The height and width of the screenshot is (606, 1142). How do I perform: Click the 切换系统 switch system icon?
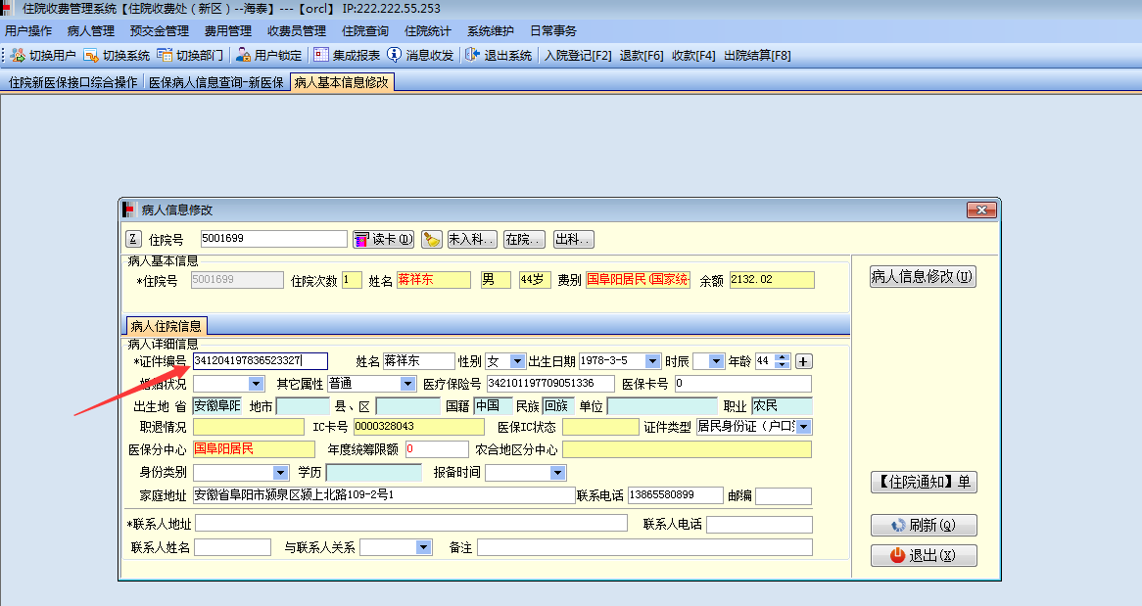click(x=91, y=56)
